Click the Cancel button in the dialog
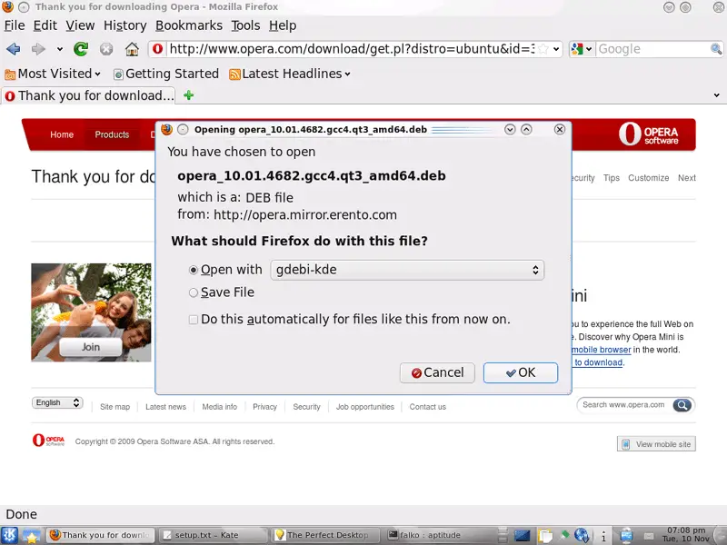The height and width of the screenshot is (545, 727). pyautogui.click(x=437, y=372)
